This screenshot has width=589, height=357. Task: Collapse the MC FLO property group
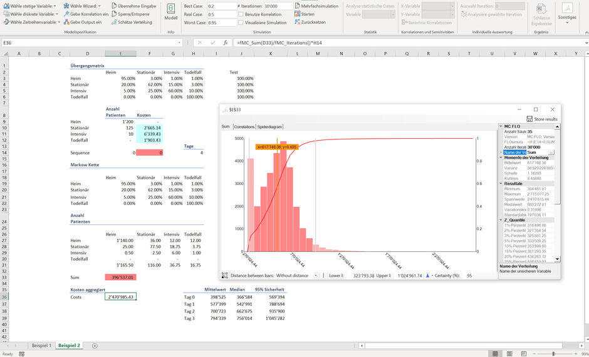[x=501, y=126]
